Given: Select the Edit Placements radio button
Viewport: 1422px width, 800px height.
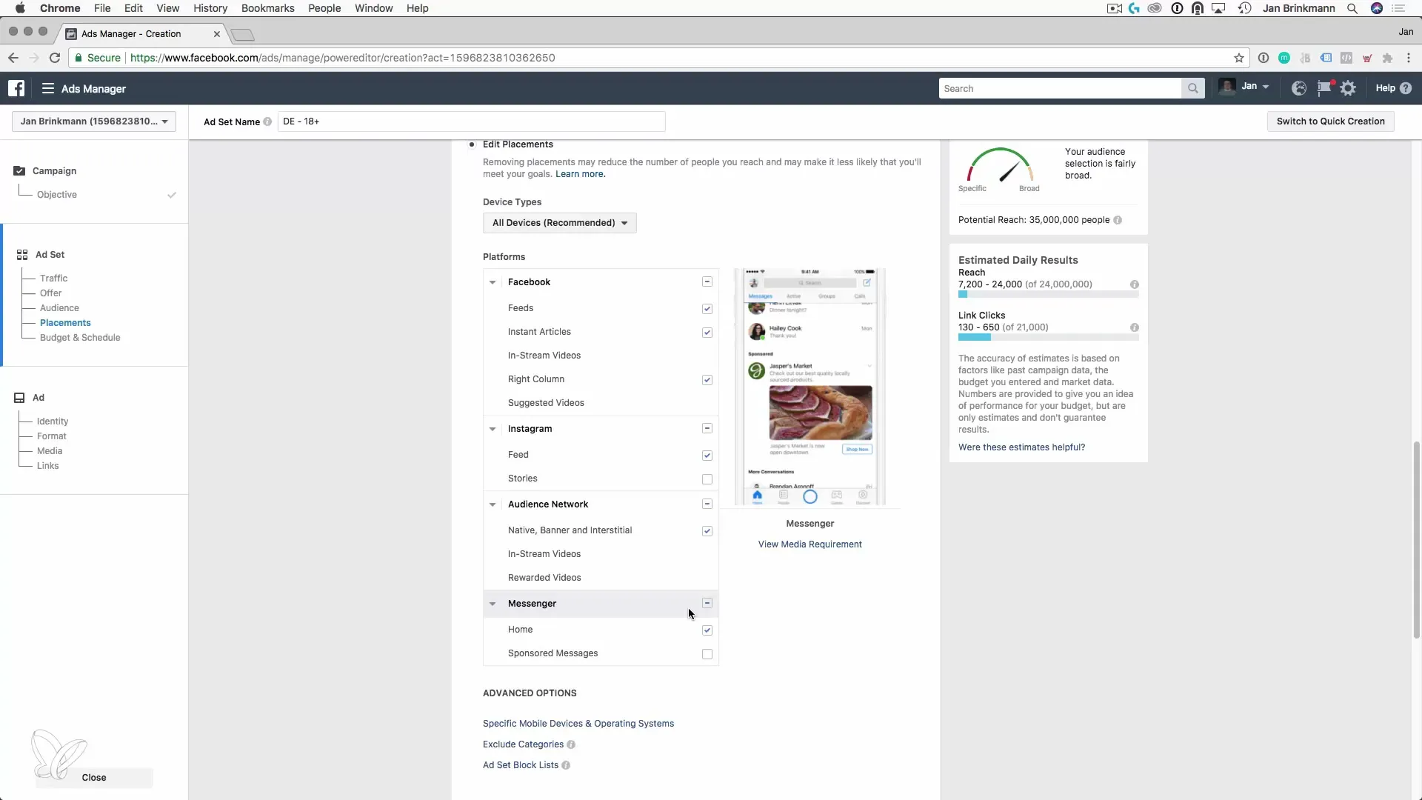Looking at the screenshot, I should click(472, 144).
